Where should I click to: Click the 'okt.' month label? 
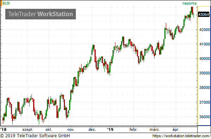[x=49, y=129]
